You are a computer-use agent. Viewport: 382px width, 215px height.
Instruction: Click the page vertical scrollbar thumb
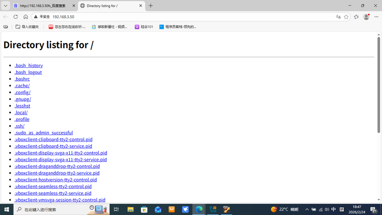click(x=379, y=85)
